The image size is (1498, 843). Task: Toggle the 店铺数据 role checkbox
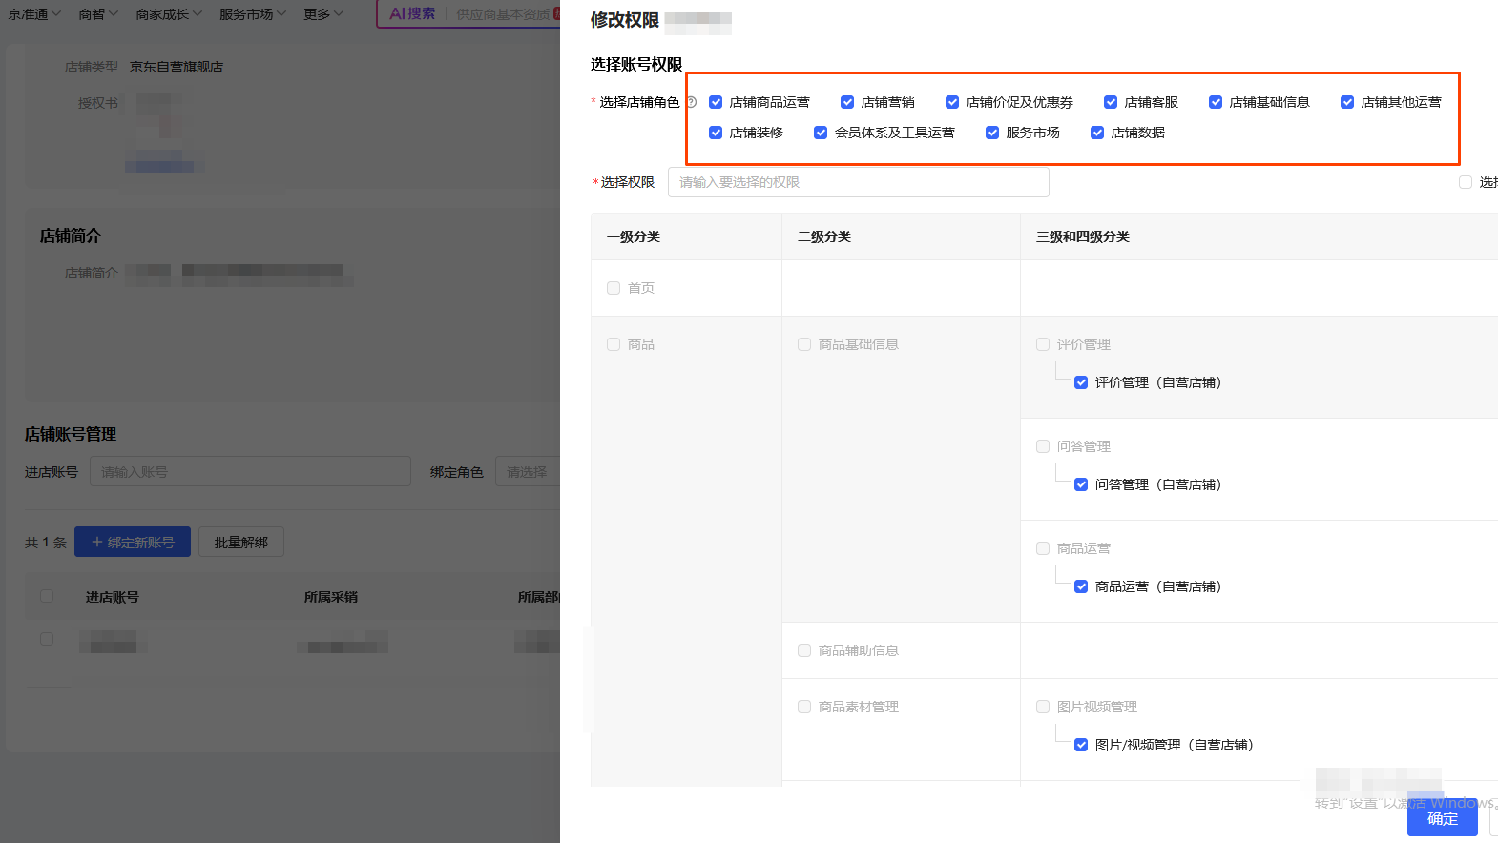click(1097, 133)
